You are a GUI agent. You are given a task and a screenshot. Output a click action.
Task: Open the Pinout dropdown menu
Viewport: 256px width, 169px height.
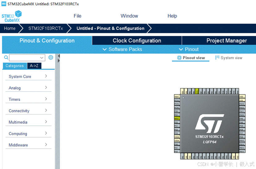pyautogui.click(x=189, y=49)
